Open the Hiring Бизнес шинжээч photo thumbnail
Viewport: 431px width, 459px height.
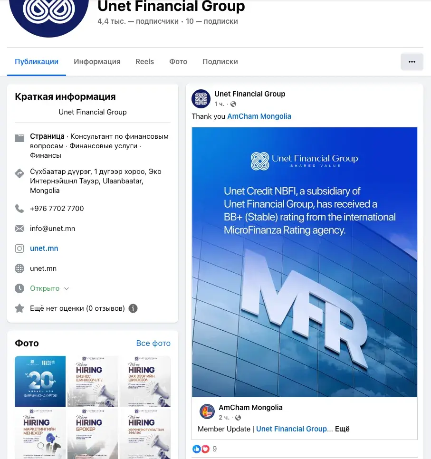click(93, 381)
